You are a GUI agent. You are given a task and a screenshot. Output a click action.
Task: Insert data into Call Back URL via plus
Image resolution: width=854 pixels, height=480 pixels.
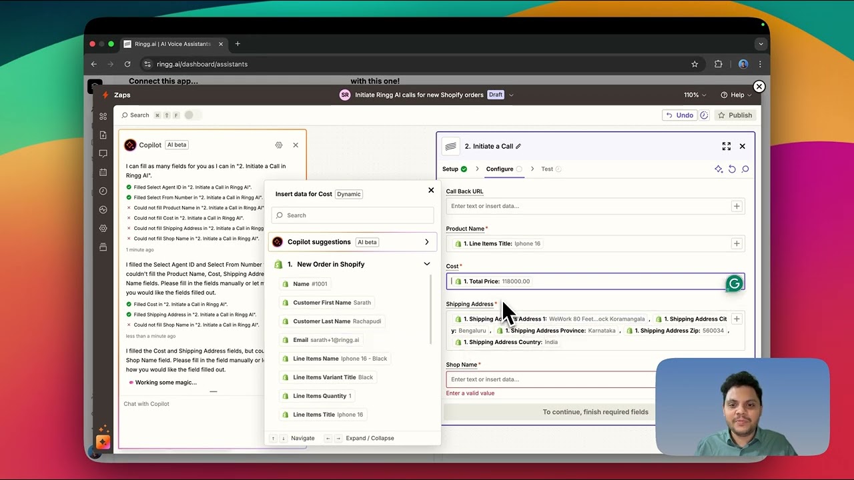pyautogui.click(x=737, y=206)
